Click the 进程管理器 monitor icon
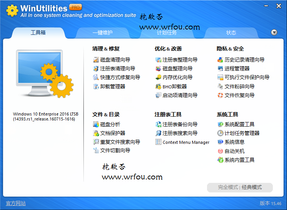 (220, 68)
